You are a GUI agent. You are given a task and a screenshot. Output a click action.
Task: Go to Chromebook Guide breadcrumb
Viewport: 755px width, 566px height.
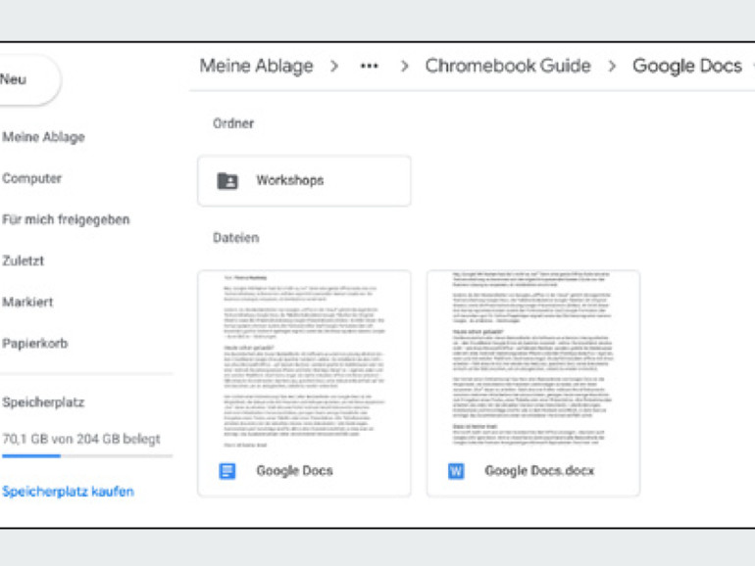[508, 66]
